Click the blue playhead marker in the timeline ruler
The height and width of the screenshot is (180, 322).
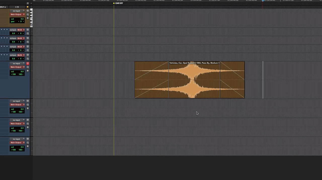263,1
